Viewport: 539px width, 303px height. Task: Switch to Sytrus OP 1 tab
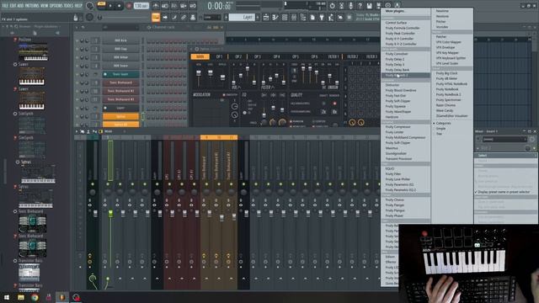tap(219, 56)
